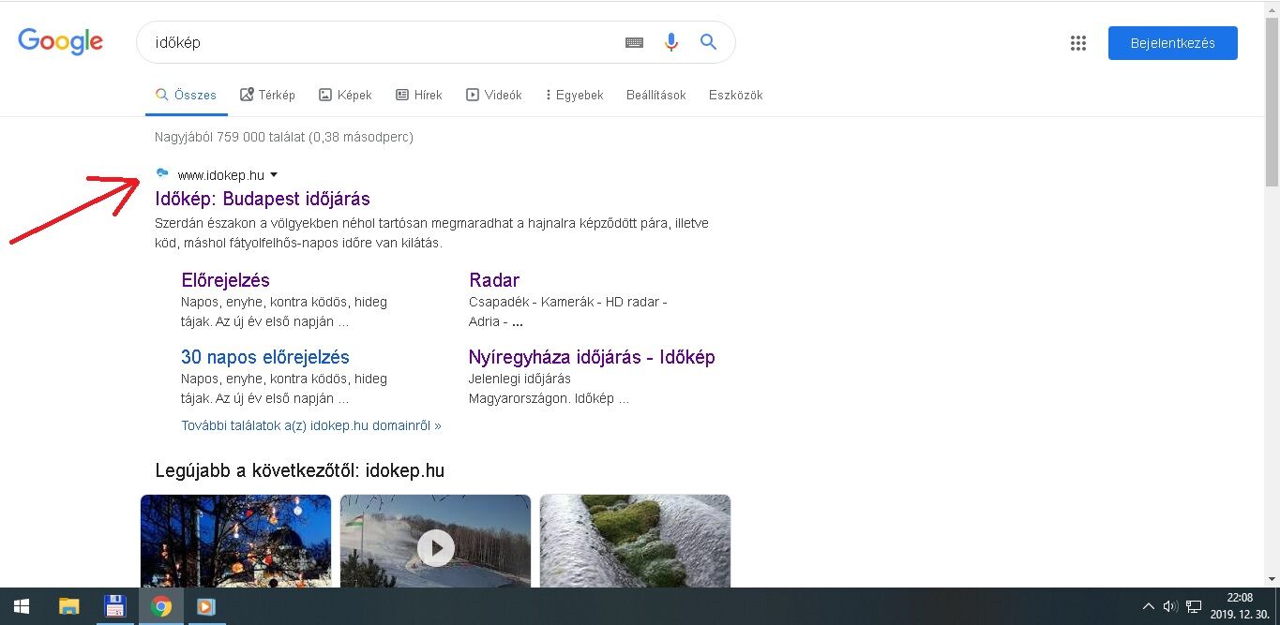Open the frosty moss thumbnail
The image size is (1280, 625).
[x=635, y=541]
